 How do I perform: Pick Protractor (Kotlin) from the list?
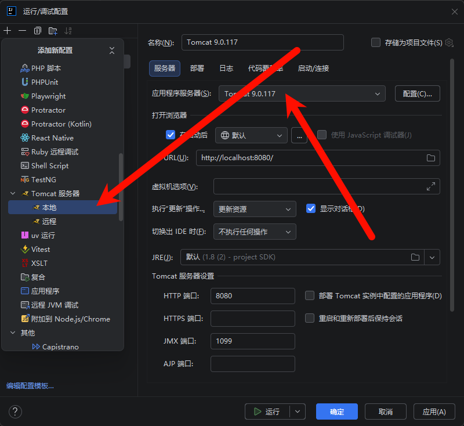coord(63,124)
